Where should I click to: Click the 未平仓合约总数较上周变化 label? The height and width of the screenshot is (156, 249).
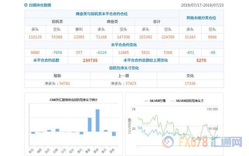[x=146, y=60]
